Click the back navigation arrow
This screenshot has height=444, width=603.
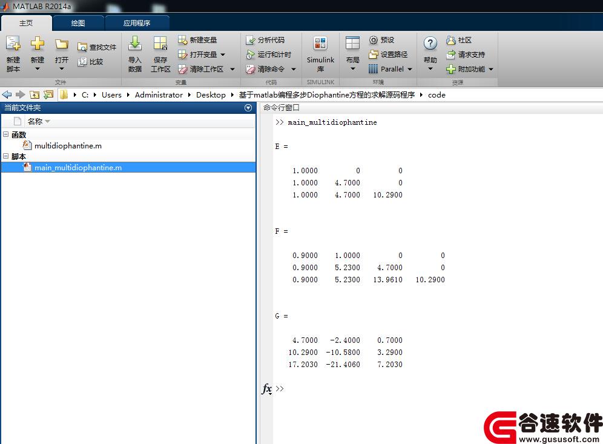coord(7,94)
